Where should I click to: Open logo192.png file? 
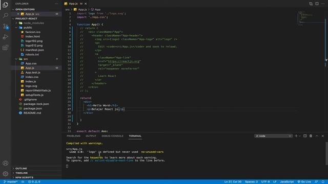[34, 41]
